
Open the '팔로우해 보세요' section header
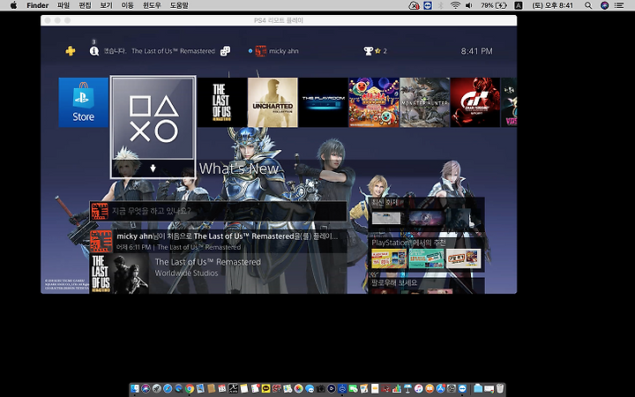pyautogui.click(x=394, y=282)
